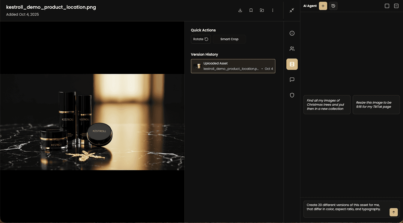Click the 'Version History' heading
Viewport: 403px width, 223px height.
[x=204, y=55]
